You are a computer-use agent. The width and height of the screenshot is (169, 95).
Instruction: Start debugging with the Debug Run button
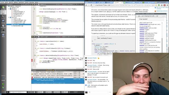(x=3, y=88)
